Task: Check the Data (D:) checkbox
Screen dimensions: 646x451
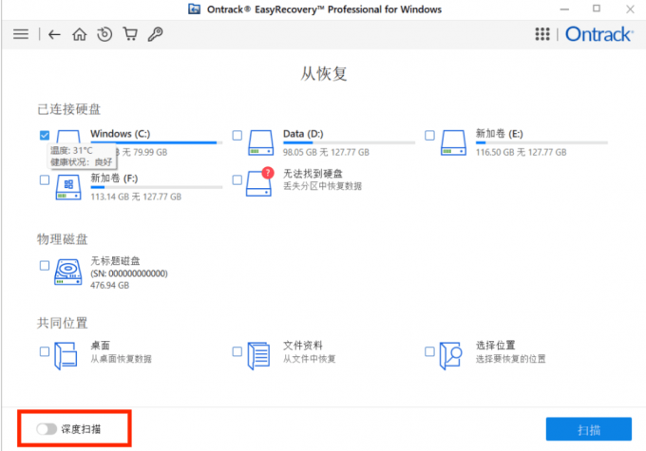Action: (x=237, y=135)
